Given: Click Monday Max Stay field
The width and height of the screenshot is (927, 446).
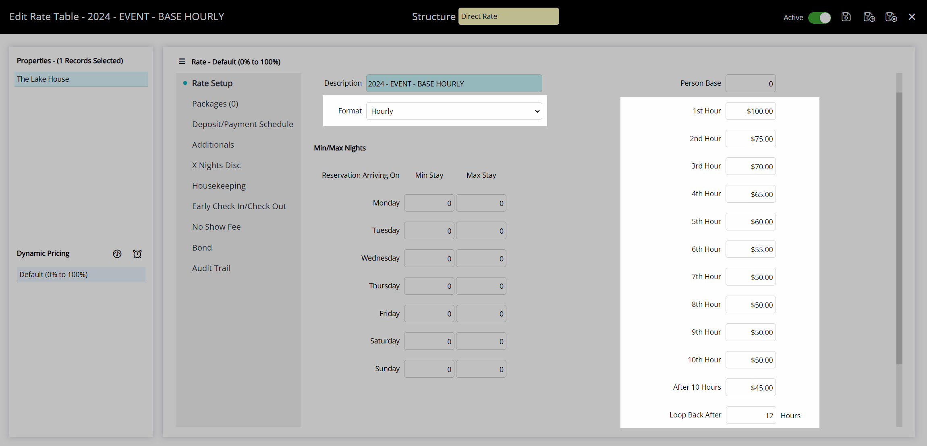Looking at the screenshot, I should [481, 203].
